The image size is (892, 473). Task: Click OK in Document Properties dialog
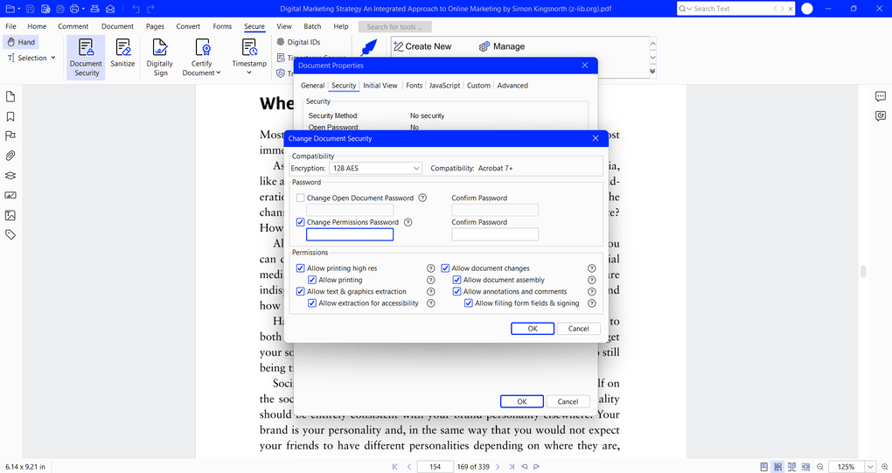(x=522, y=401)
